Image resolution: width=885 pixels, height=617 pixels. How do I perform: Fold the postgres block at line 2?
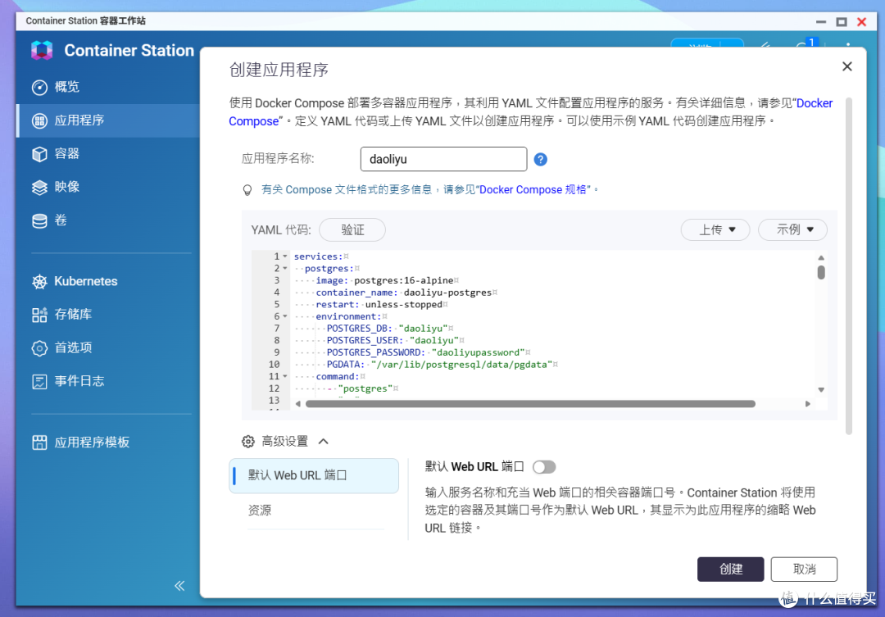pos(285,268)
